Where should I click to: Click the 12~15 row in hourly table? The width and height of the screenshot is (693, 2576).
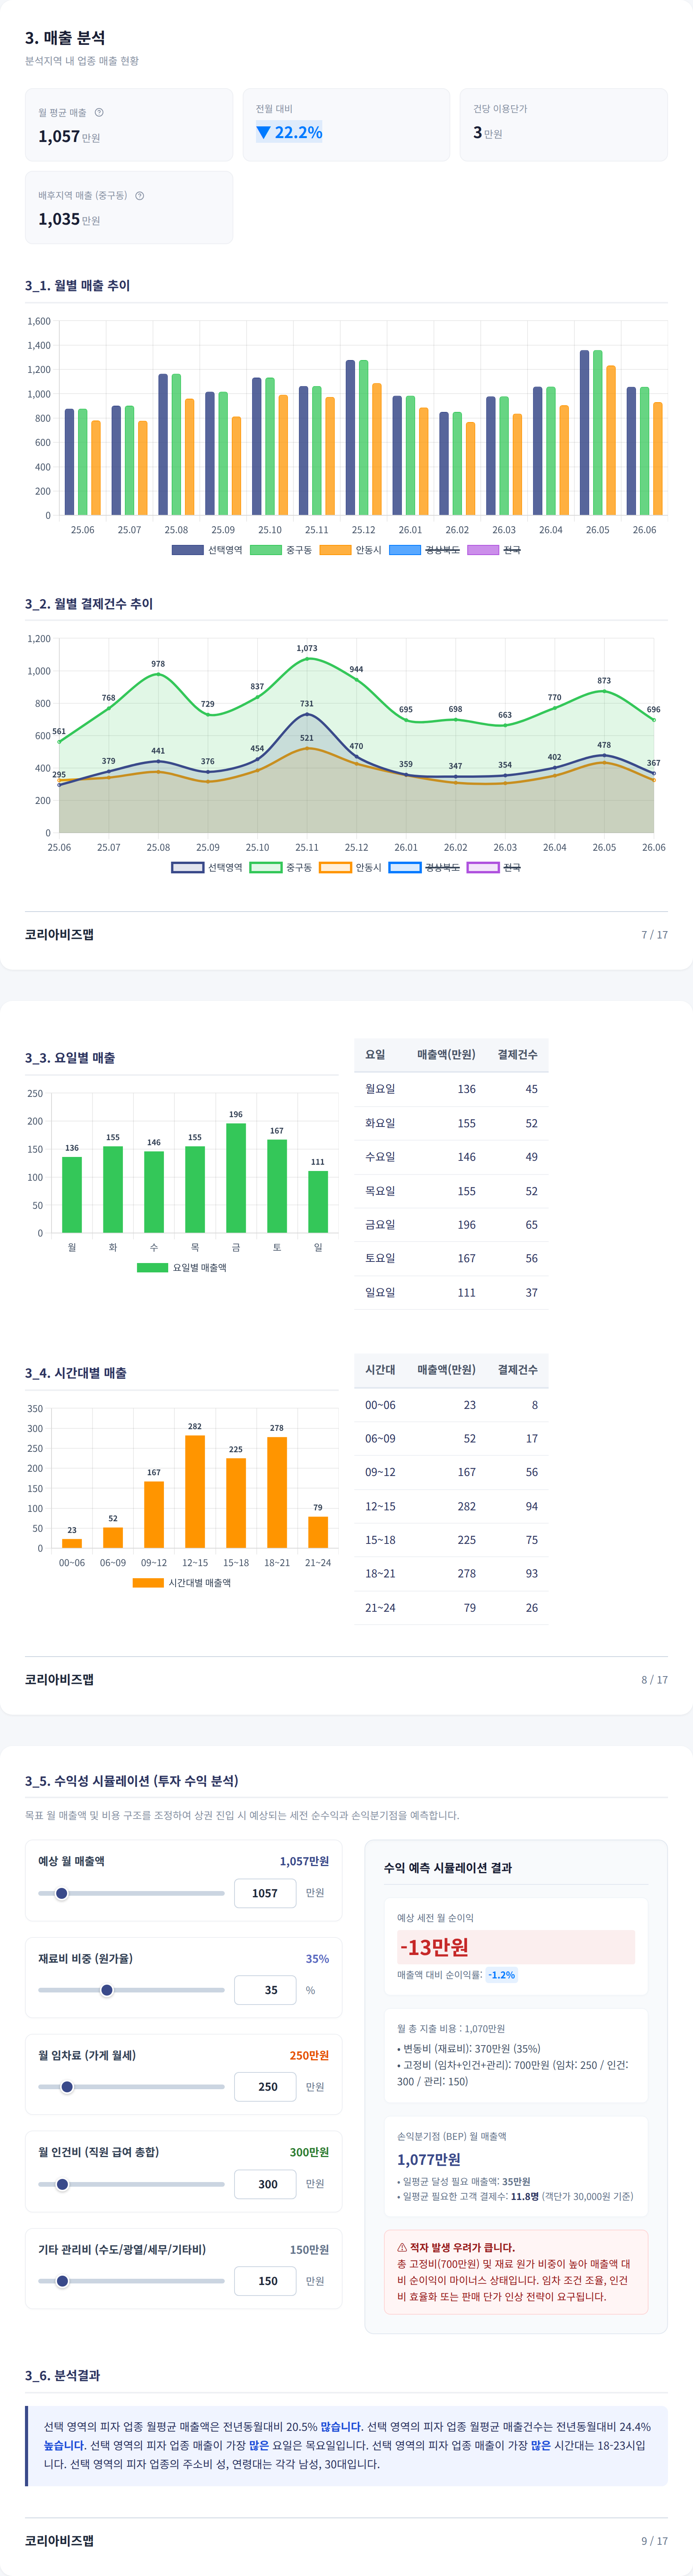(451, 1506)
